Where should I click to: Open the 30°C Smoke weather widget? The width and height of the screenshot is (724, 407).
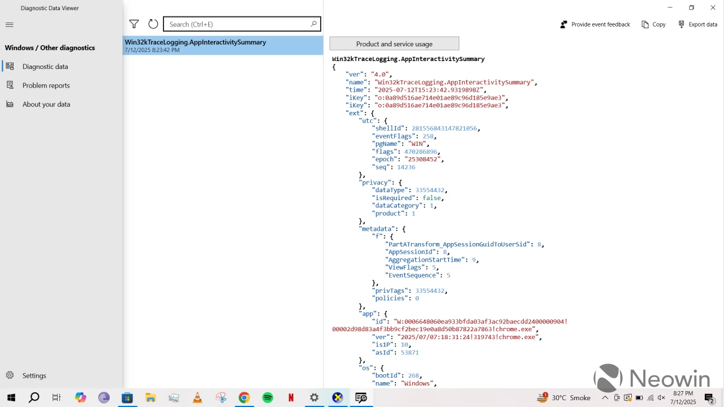563,397
